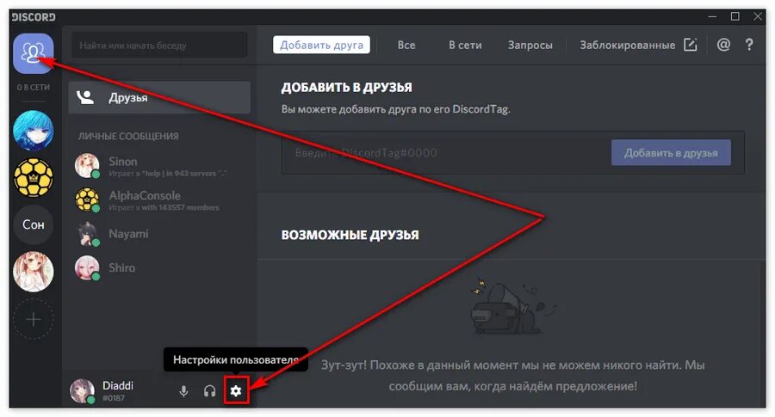Open the 'Сон' server
Viewport: 775px width, 417px height.
pyautogui.click(x=33, y=224)
